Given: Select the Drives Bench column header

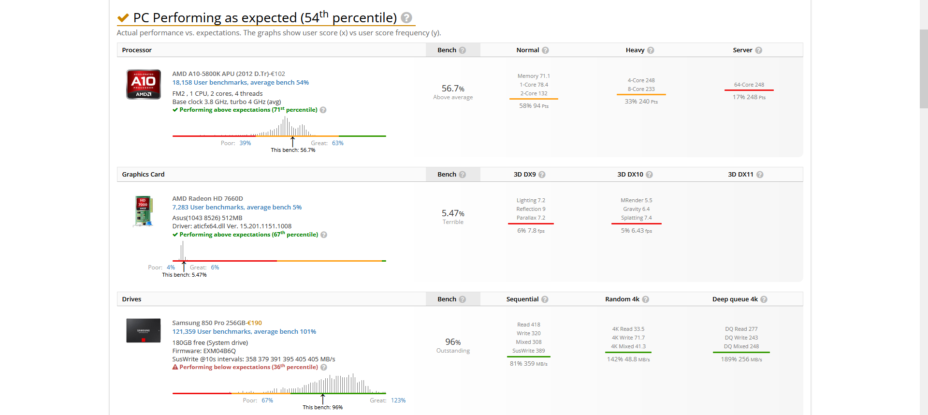Looking at the screenshot, I should point(447,299).
